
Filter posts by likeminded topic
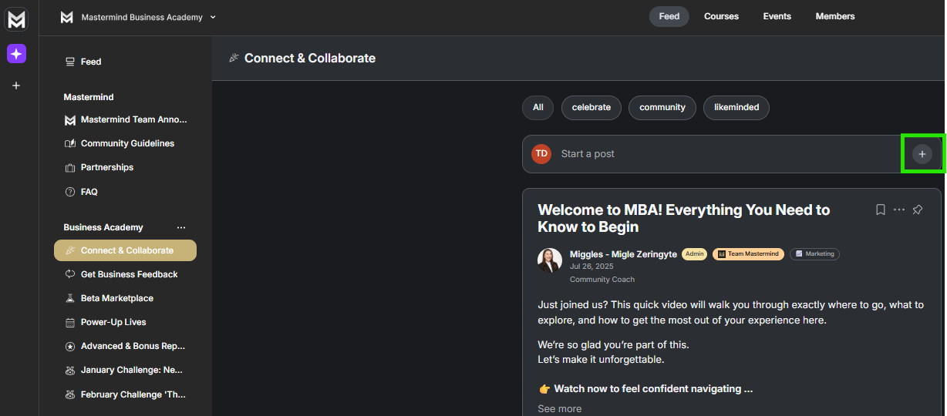tap(736, 107)
